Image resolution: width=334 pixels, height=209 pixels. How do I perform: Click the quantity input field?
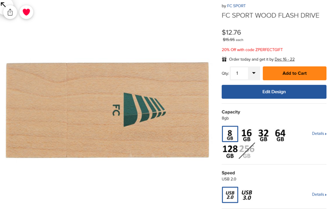pyautogui.click(x=240, y=73)
